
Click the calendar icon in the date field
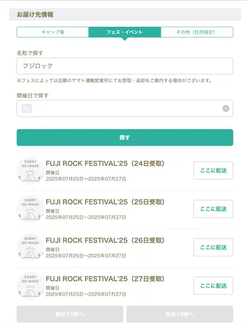coord(27,108)
